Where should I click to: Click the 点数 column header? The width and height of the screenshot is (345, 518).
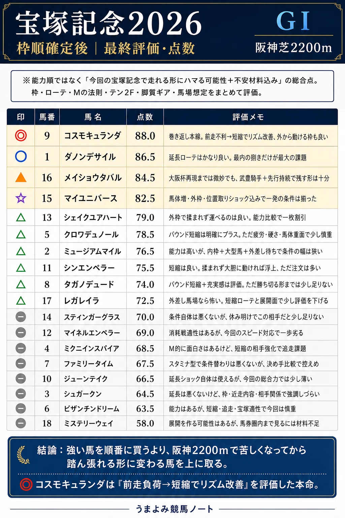tap(145, 117)
